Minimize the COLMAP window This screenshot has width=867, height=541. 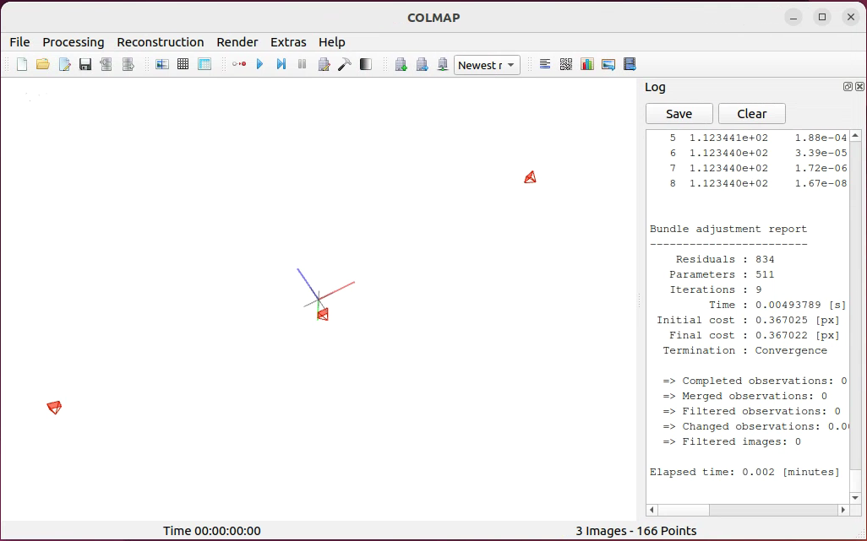[x=793, y=17]
